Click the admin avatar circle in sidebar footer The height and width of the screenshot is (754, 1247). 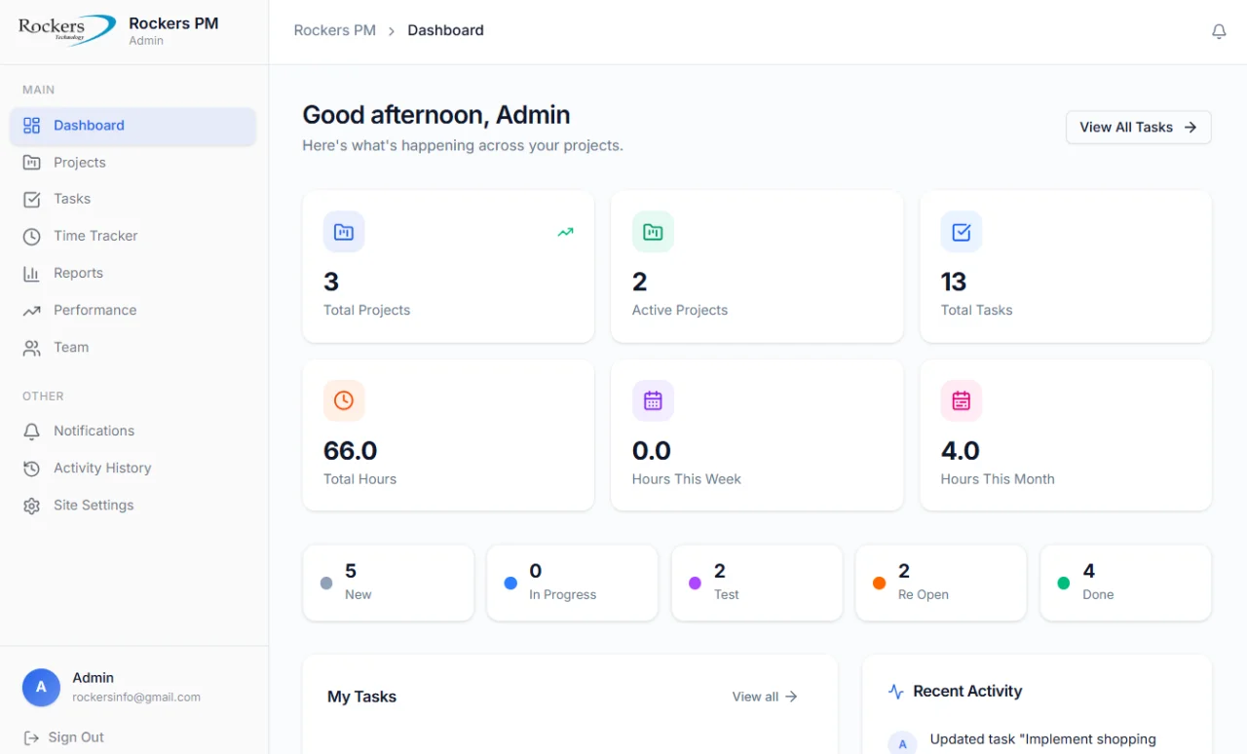pyautogui.click(x=41, y=687)
